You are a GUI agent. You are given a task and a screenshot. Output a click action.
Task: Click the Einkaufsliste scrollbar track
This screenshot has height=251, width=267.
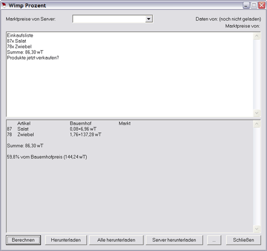pyautogui.click(x=257, y=75)
